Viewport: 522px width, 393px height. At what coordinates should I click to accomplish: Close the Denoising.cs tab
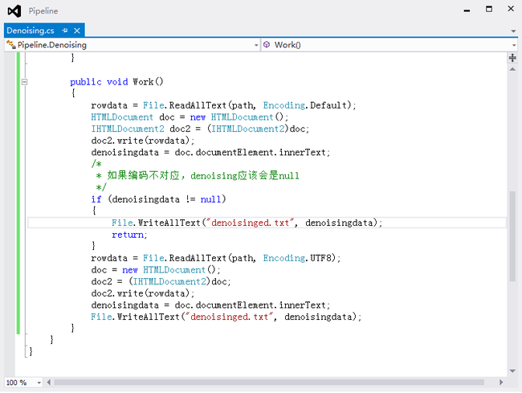(x=77, y=31)
